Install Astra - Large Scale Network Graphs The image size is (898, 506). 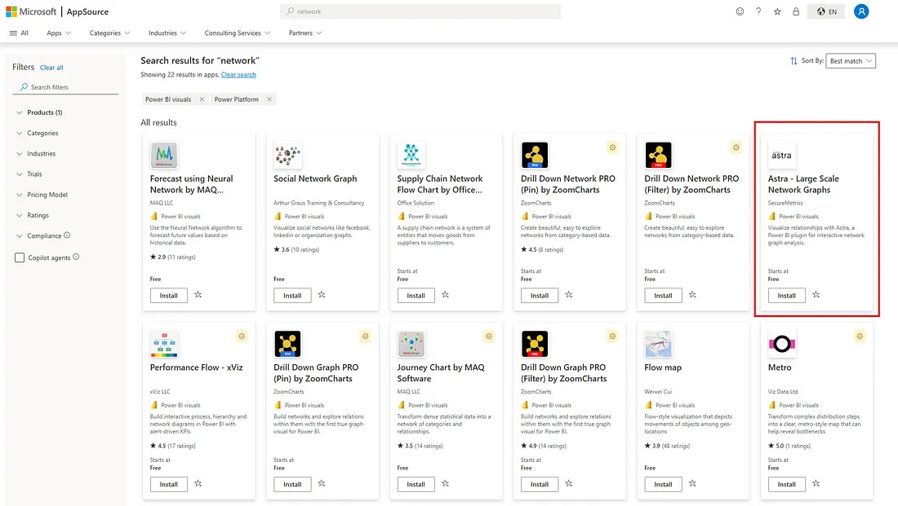pos(786,296)
